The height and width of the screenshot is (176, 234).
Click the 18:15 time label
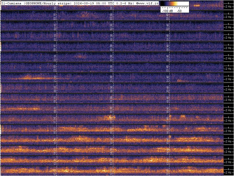(55, 110)
